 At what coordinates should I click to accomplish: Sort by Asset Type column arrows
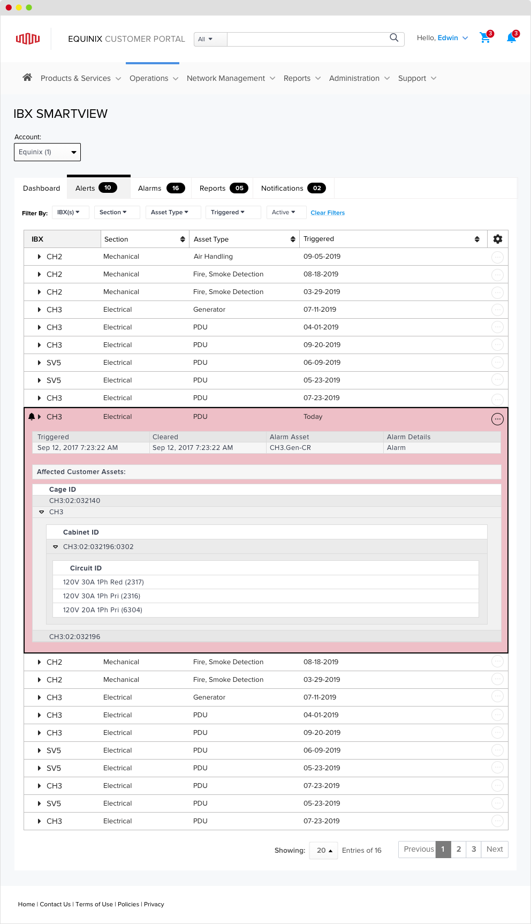(293, 239)
